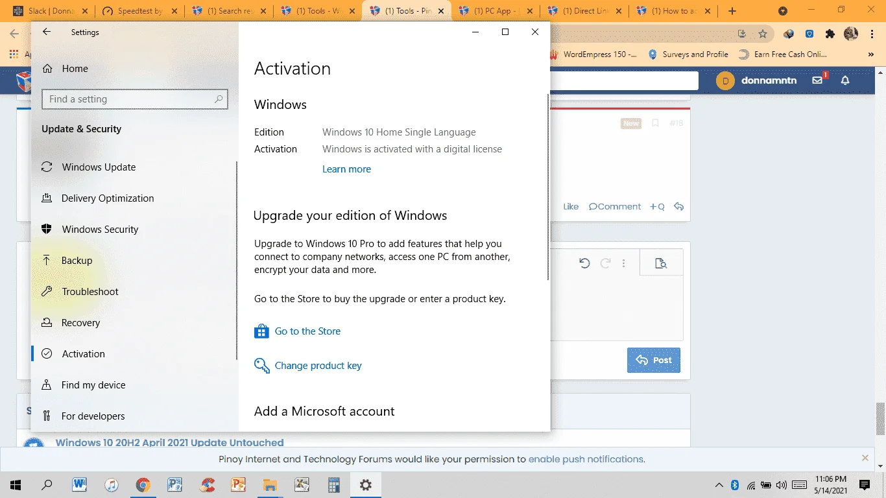
Task: Open Windows 10 20H2 April 2021 Update thread
Action: [x=169, y=443]
